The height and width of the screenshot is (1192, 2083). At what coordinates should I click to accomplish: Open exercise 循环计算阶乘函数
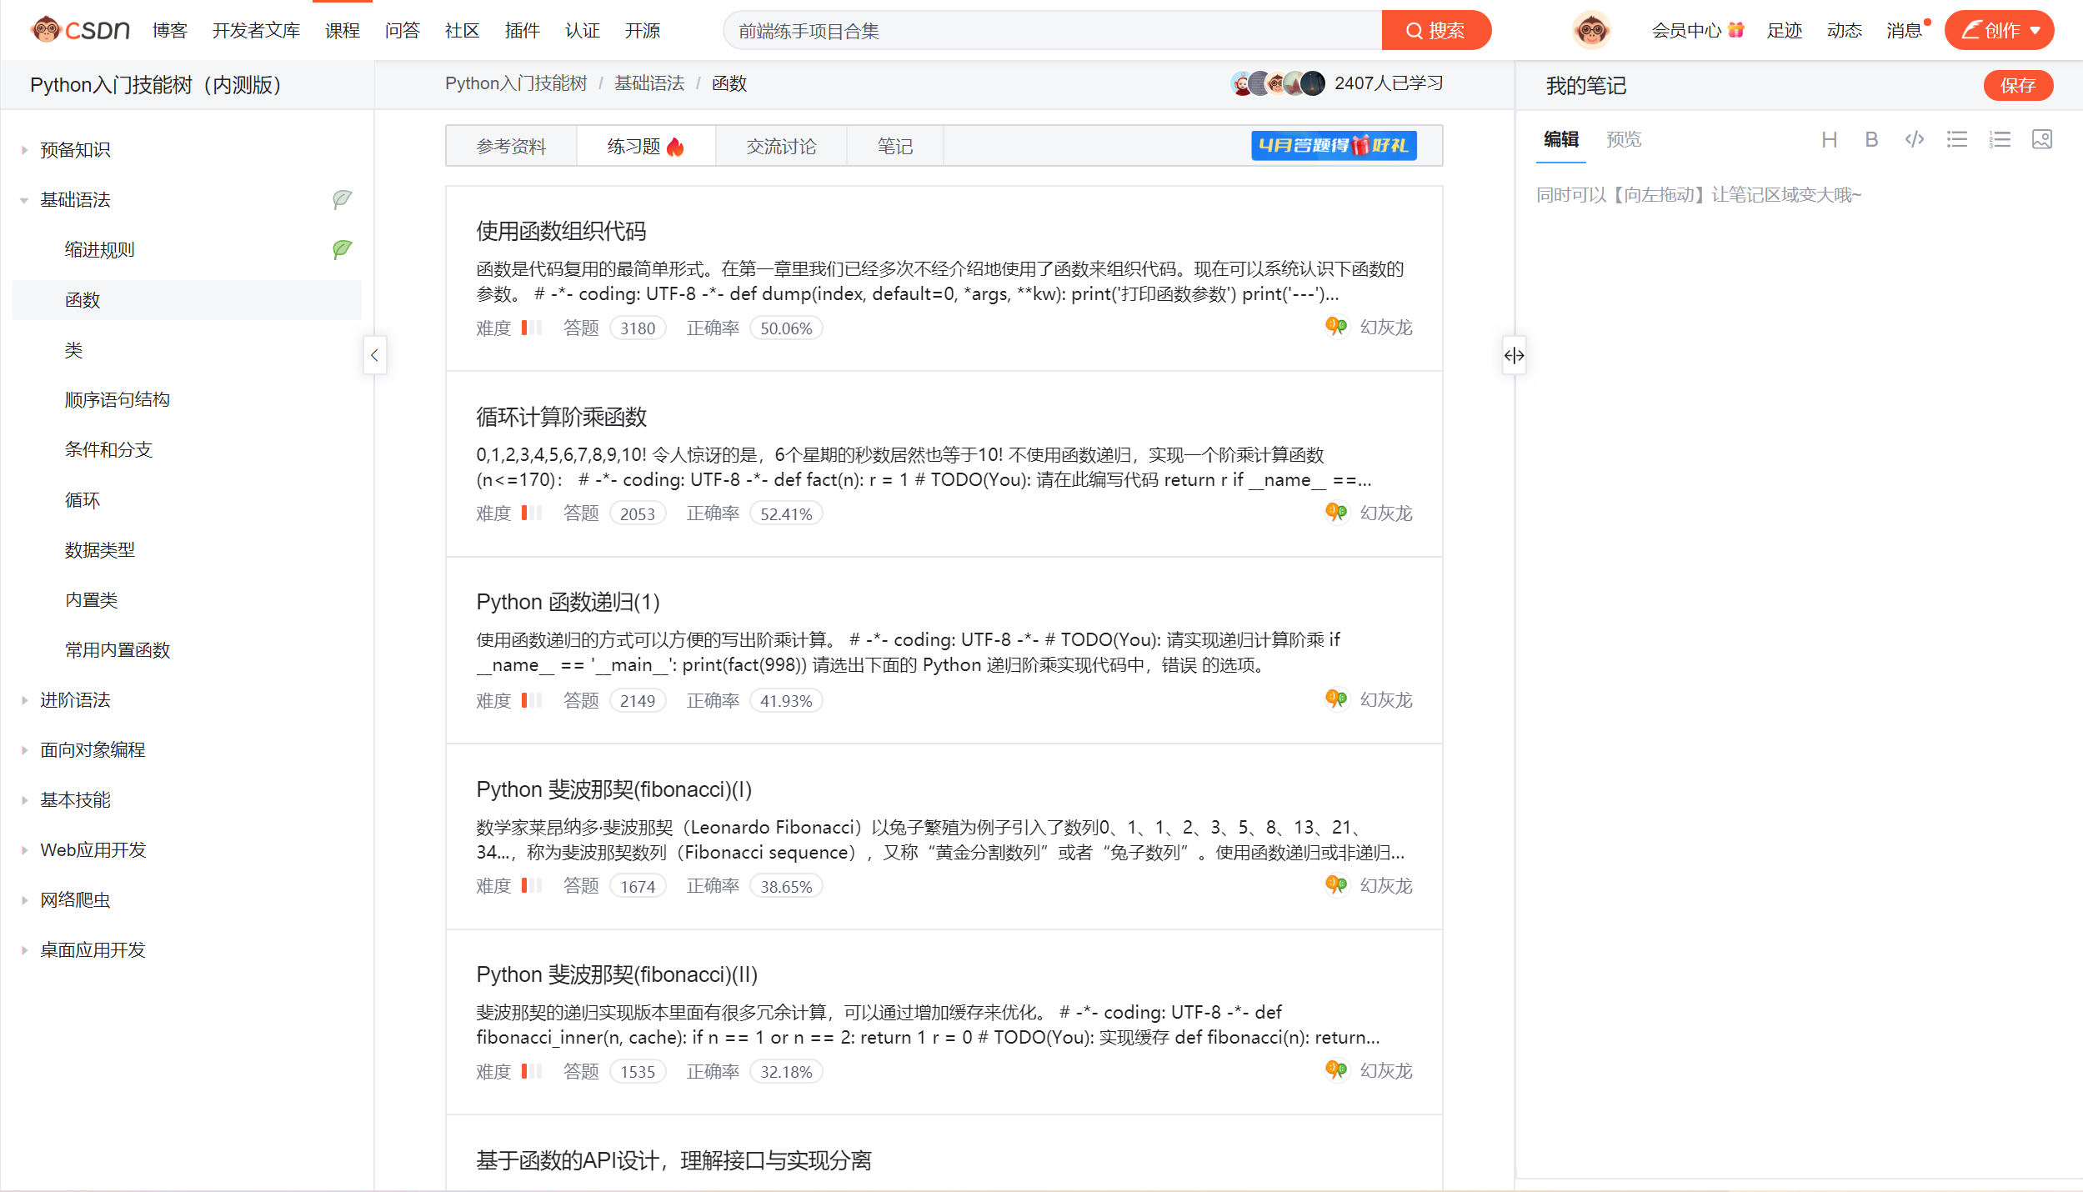pos(561,417)
